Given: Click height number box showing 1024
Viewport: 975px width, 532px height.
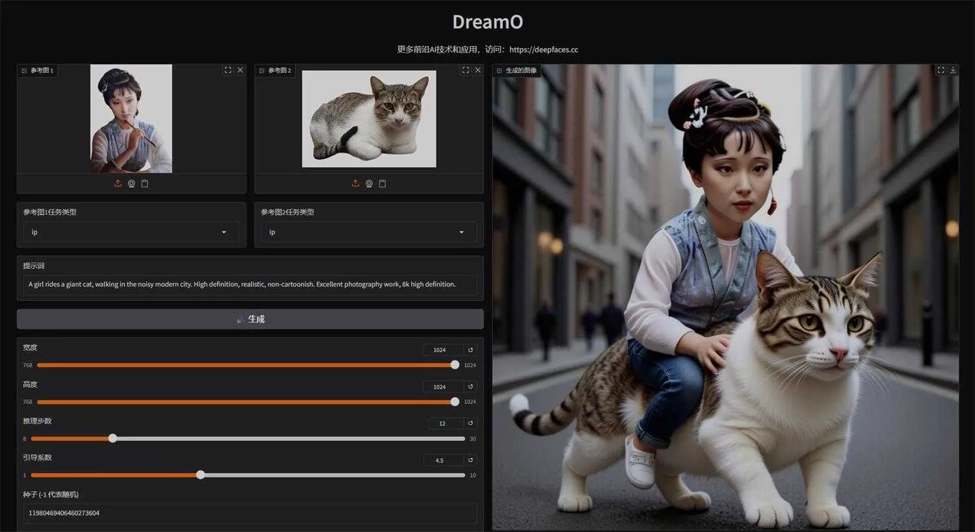Looking at the screenshot, I should click(x=443, y=386).
